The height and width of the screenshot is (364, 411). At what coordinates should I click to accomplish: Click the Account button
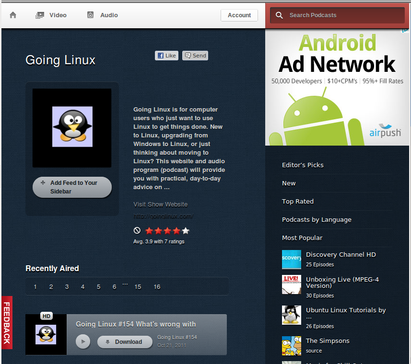click(239, 15)
